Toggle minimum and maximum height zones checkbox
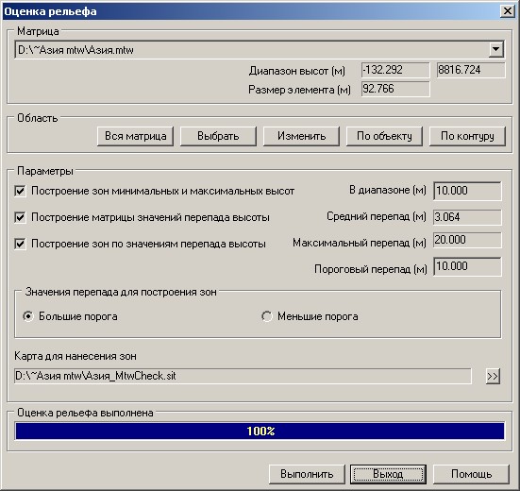Viewport: 520px width, 491px height. coord(20,191)
